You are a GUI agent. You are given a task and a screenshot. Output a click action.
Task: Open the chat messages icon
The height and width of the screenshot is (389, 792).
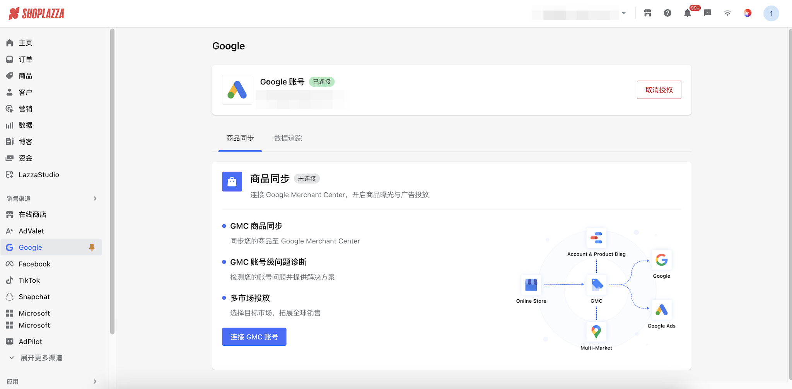(x=708, y=13)
